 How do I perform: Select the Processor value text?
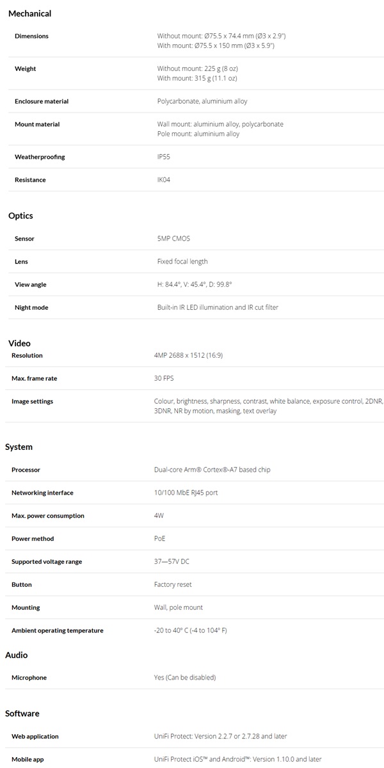point(212,470)
